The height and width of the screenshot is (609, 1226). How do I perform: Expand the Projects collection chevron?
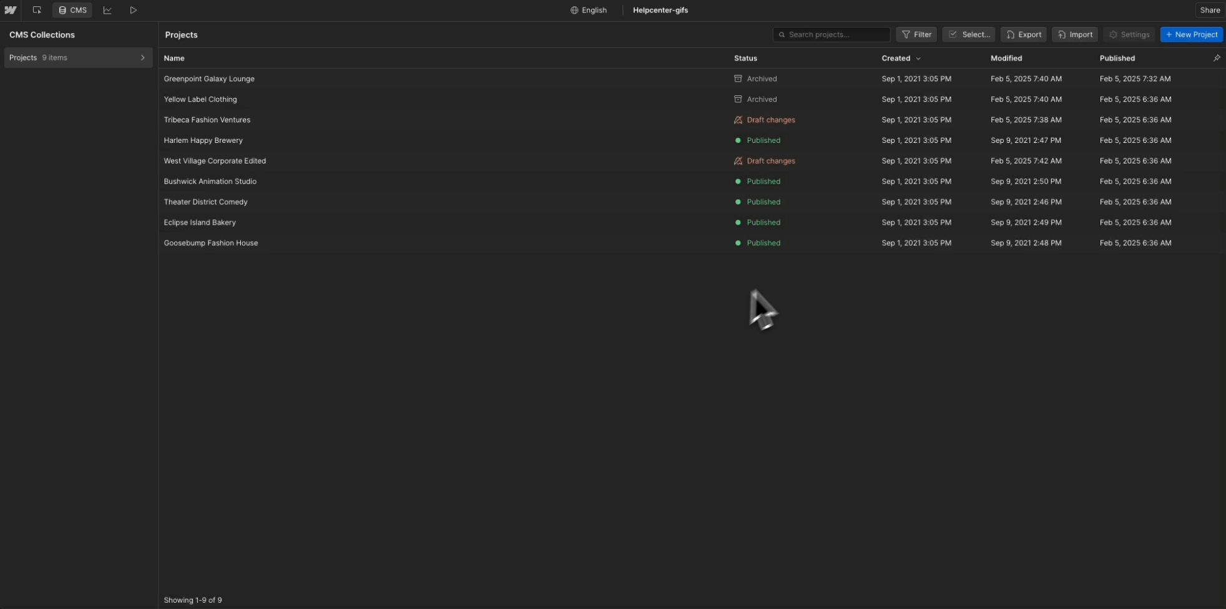pyautogui.click(x=143, y=57)
